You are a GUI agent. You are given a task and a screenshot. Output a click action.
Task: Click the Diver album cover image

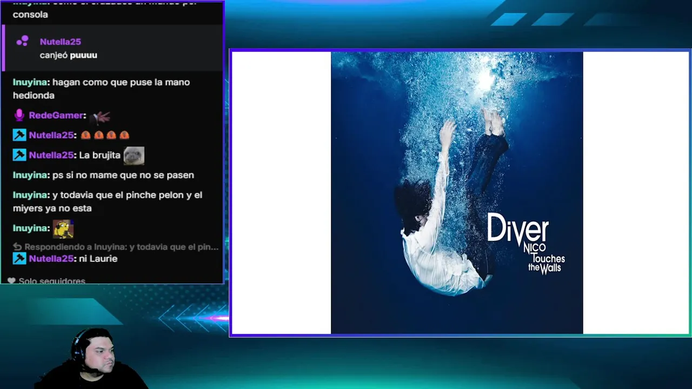(457, 193)
